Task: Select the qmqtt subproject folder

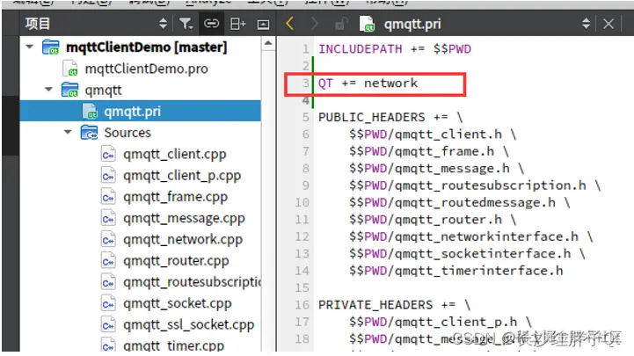Action: click(103, 91)
